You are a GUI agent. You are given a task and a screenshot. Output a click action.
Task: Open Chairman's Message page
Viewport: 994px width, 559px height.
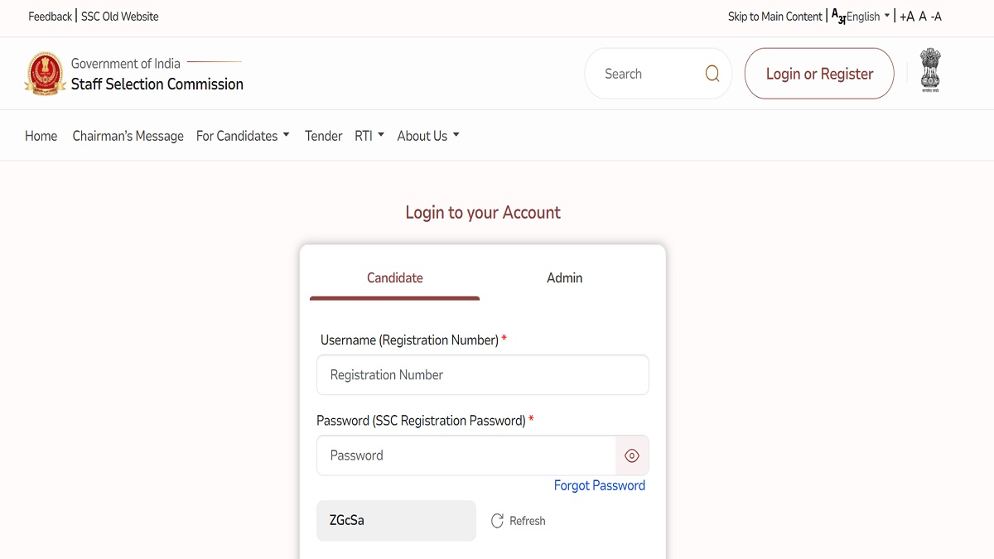[128, 135]
